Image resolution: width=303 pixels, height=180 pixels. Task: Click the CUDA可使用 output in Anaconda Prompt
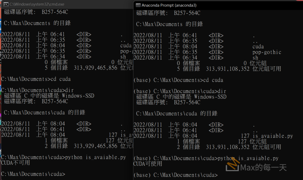(x=148, y=164)
